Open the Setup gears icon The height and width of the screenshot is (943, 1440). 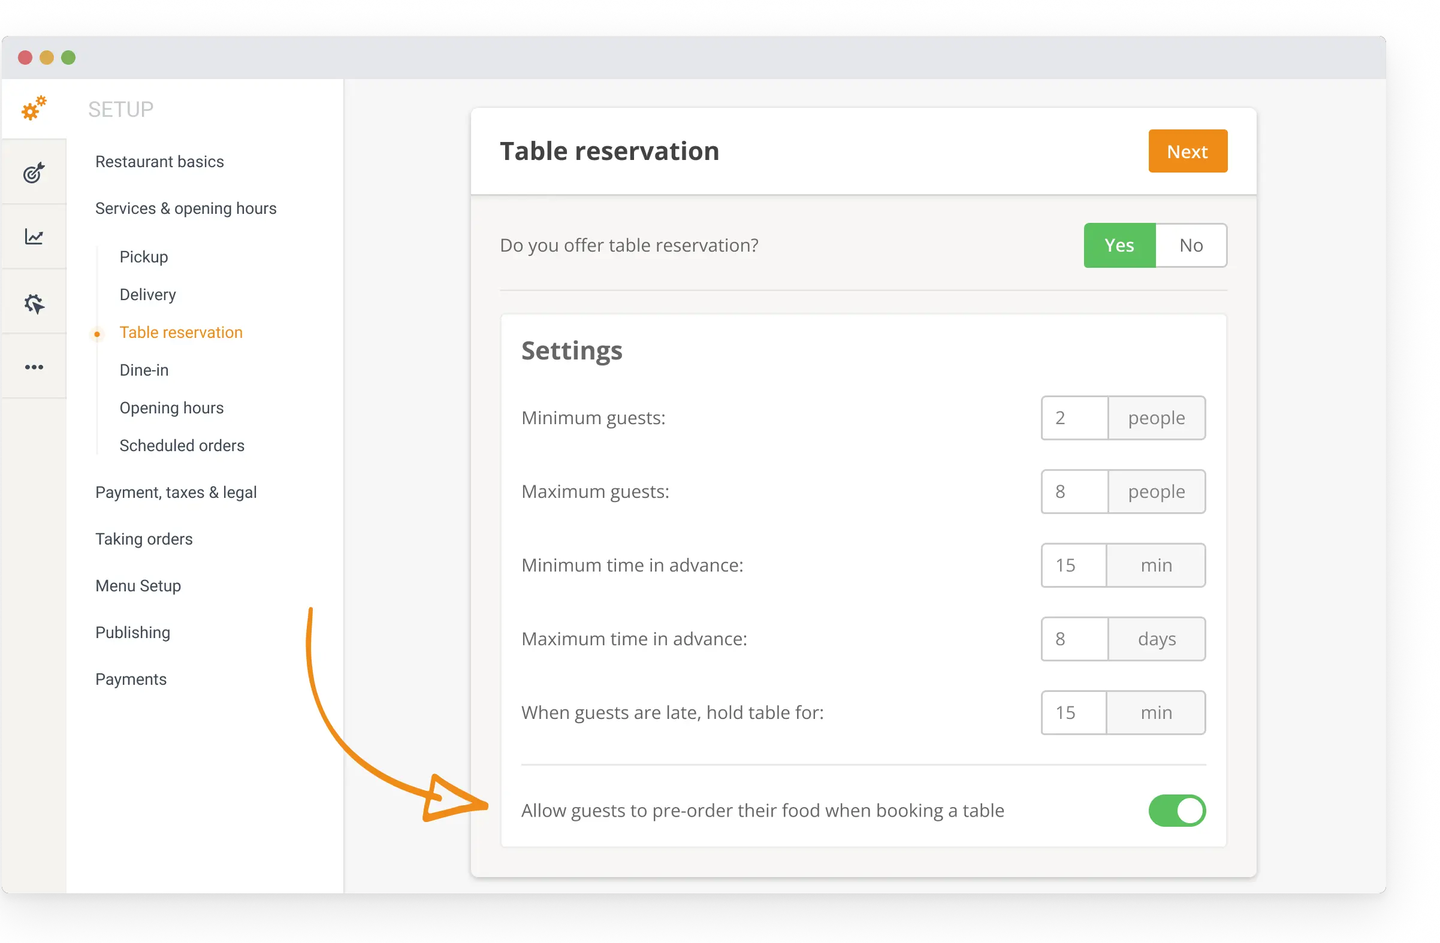pyautogui.click(x=34, y=108)
